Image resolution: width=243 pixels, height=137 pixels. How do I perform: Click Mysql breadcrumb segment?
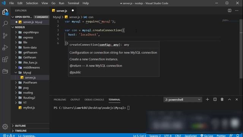57,17
